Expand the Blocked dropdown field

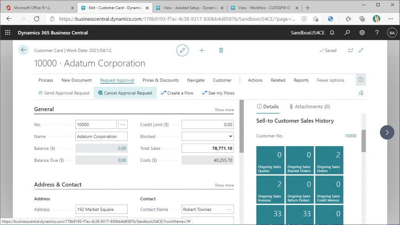[x=207, y=136]
